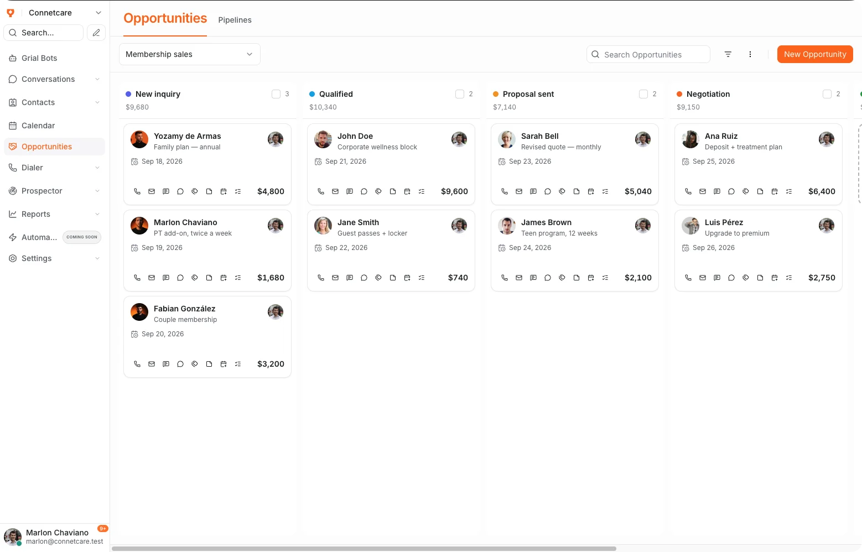Screen dimensions: 862x552
Task: Go to Calendar in sidebar
Action: pyautogui.click(x=54, y=126)
